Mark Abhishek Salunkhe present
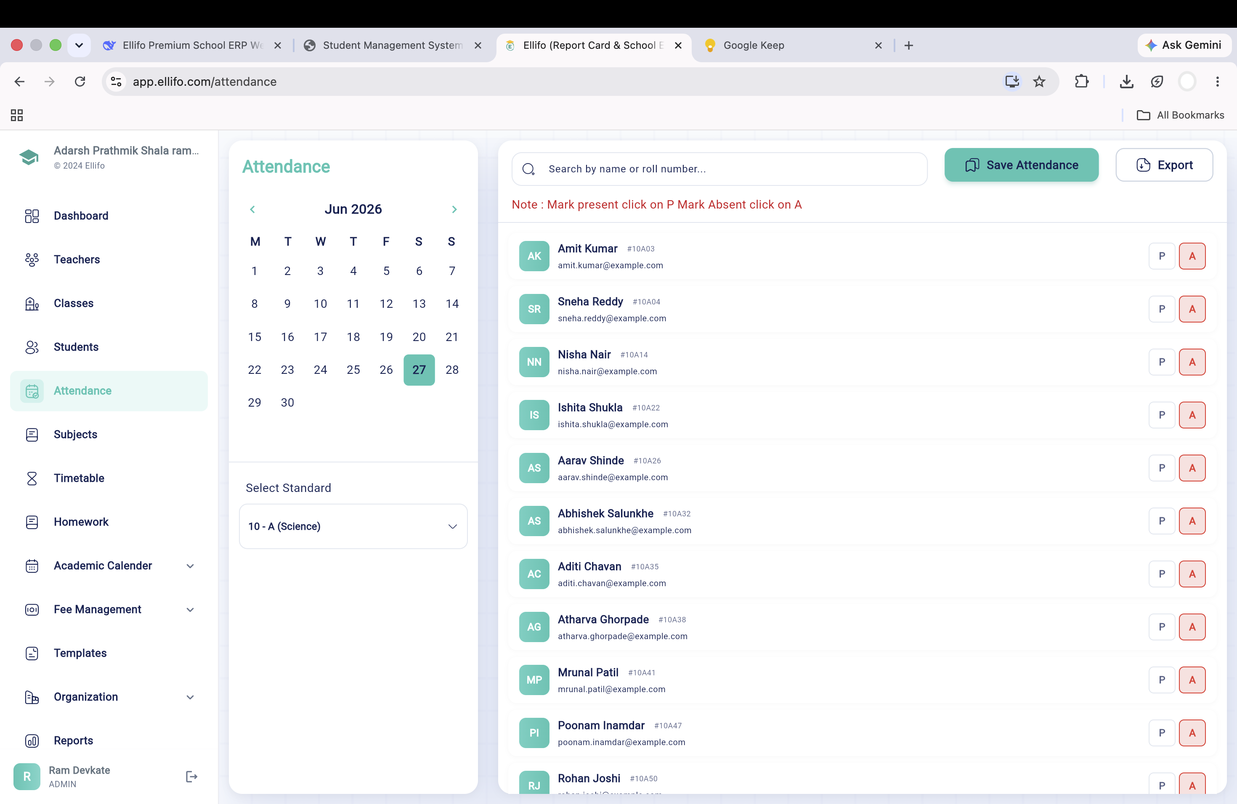This screenshot has width=1237, height=804. point(1162,521)
